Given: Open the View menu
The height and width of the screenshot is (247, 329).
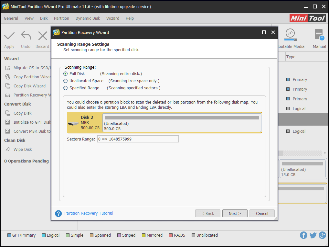Looking at the screenshot, I should point(29,18).
